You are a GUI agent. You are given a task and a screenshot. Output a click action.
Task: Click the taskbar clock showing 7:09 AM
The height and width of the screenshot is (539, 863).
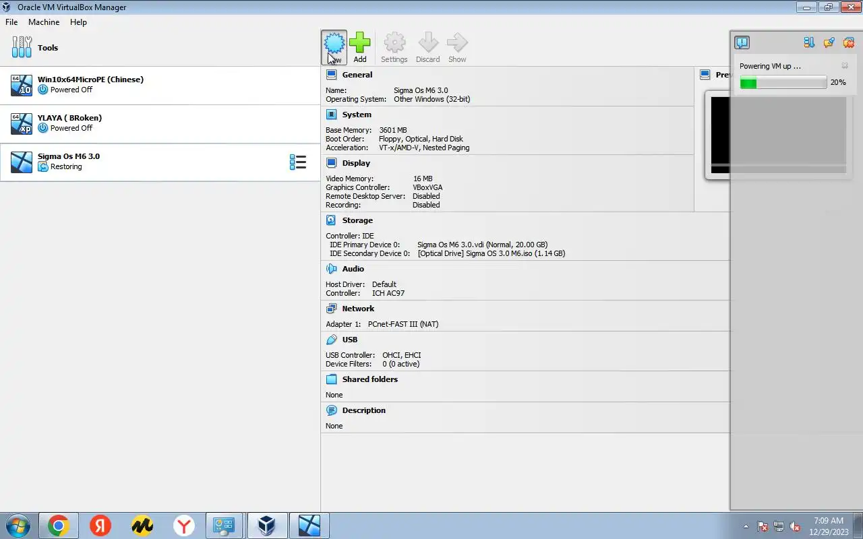tap(829, 526)
